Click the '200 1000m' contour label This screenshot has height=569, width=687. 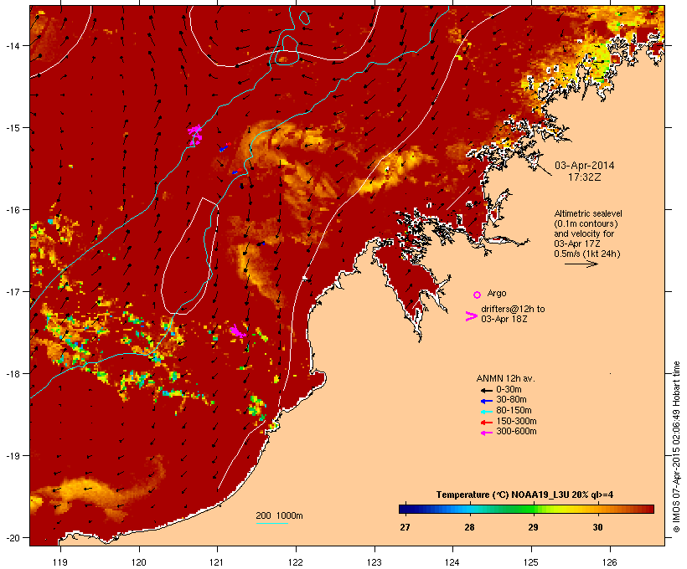click(x=279, y=515)
